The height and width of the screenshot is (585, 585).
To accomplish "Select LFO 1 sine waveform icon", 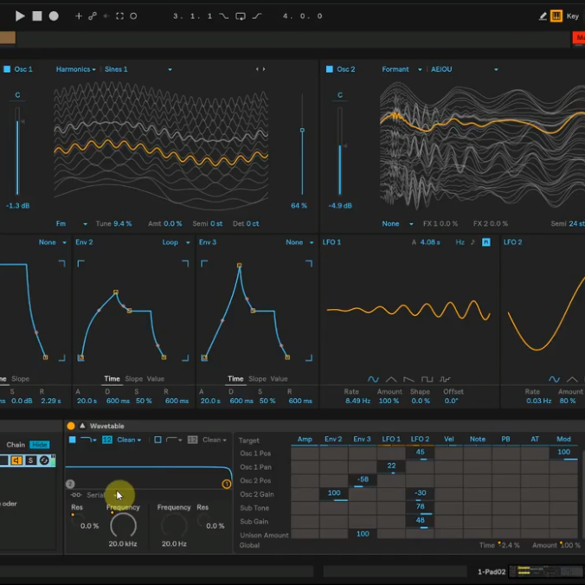I will coord(373,379).
